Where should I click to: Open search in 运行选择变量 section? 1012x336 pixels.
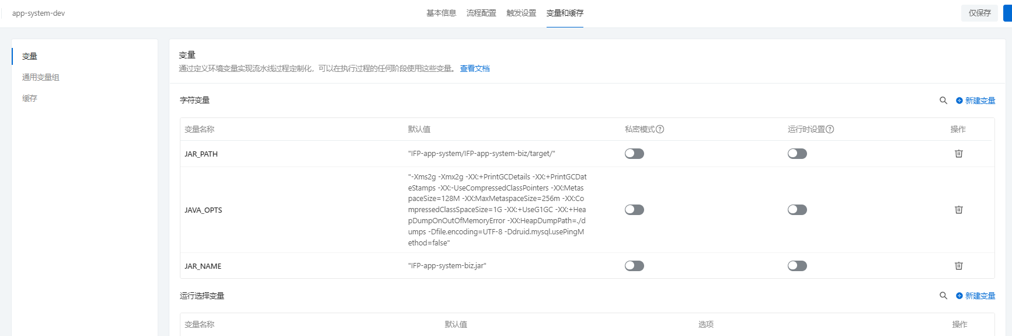(x=943, y=296)
